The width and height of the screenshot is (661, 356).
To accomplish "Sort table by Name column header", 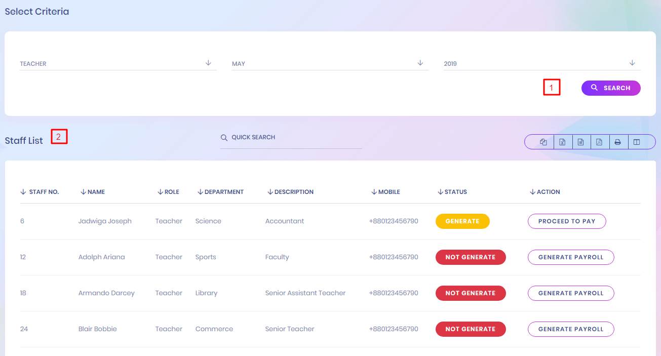I will [96, 192].
